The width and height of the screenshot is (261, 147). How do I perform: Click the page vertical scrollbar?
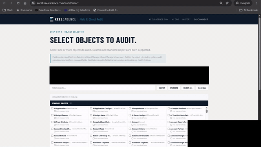point(259,53)
